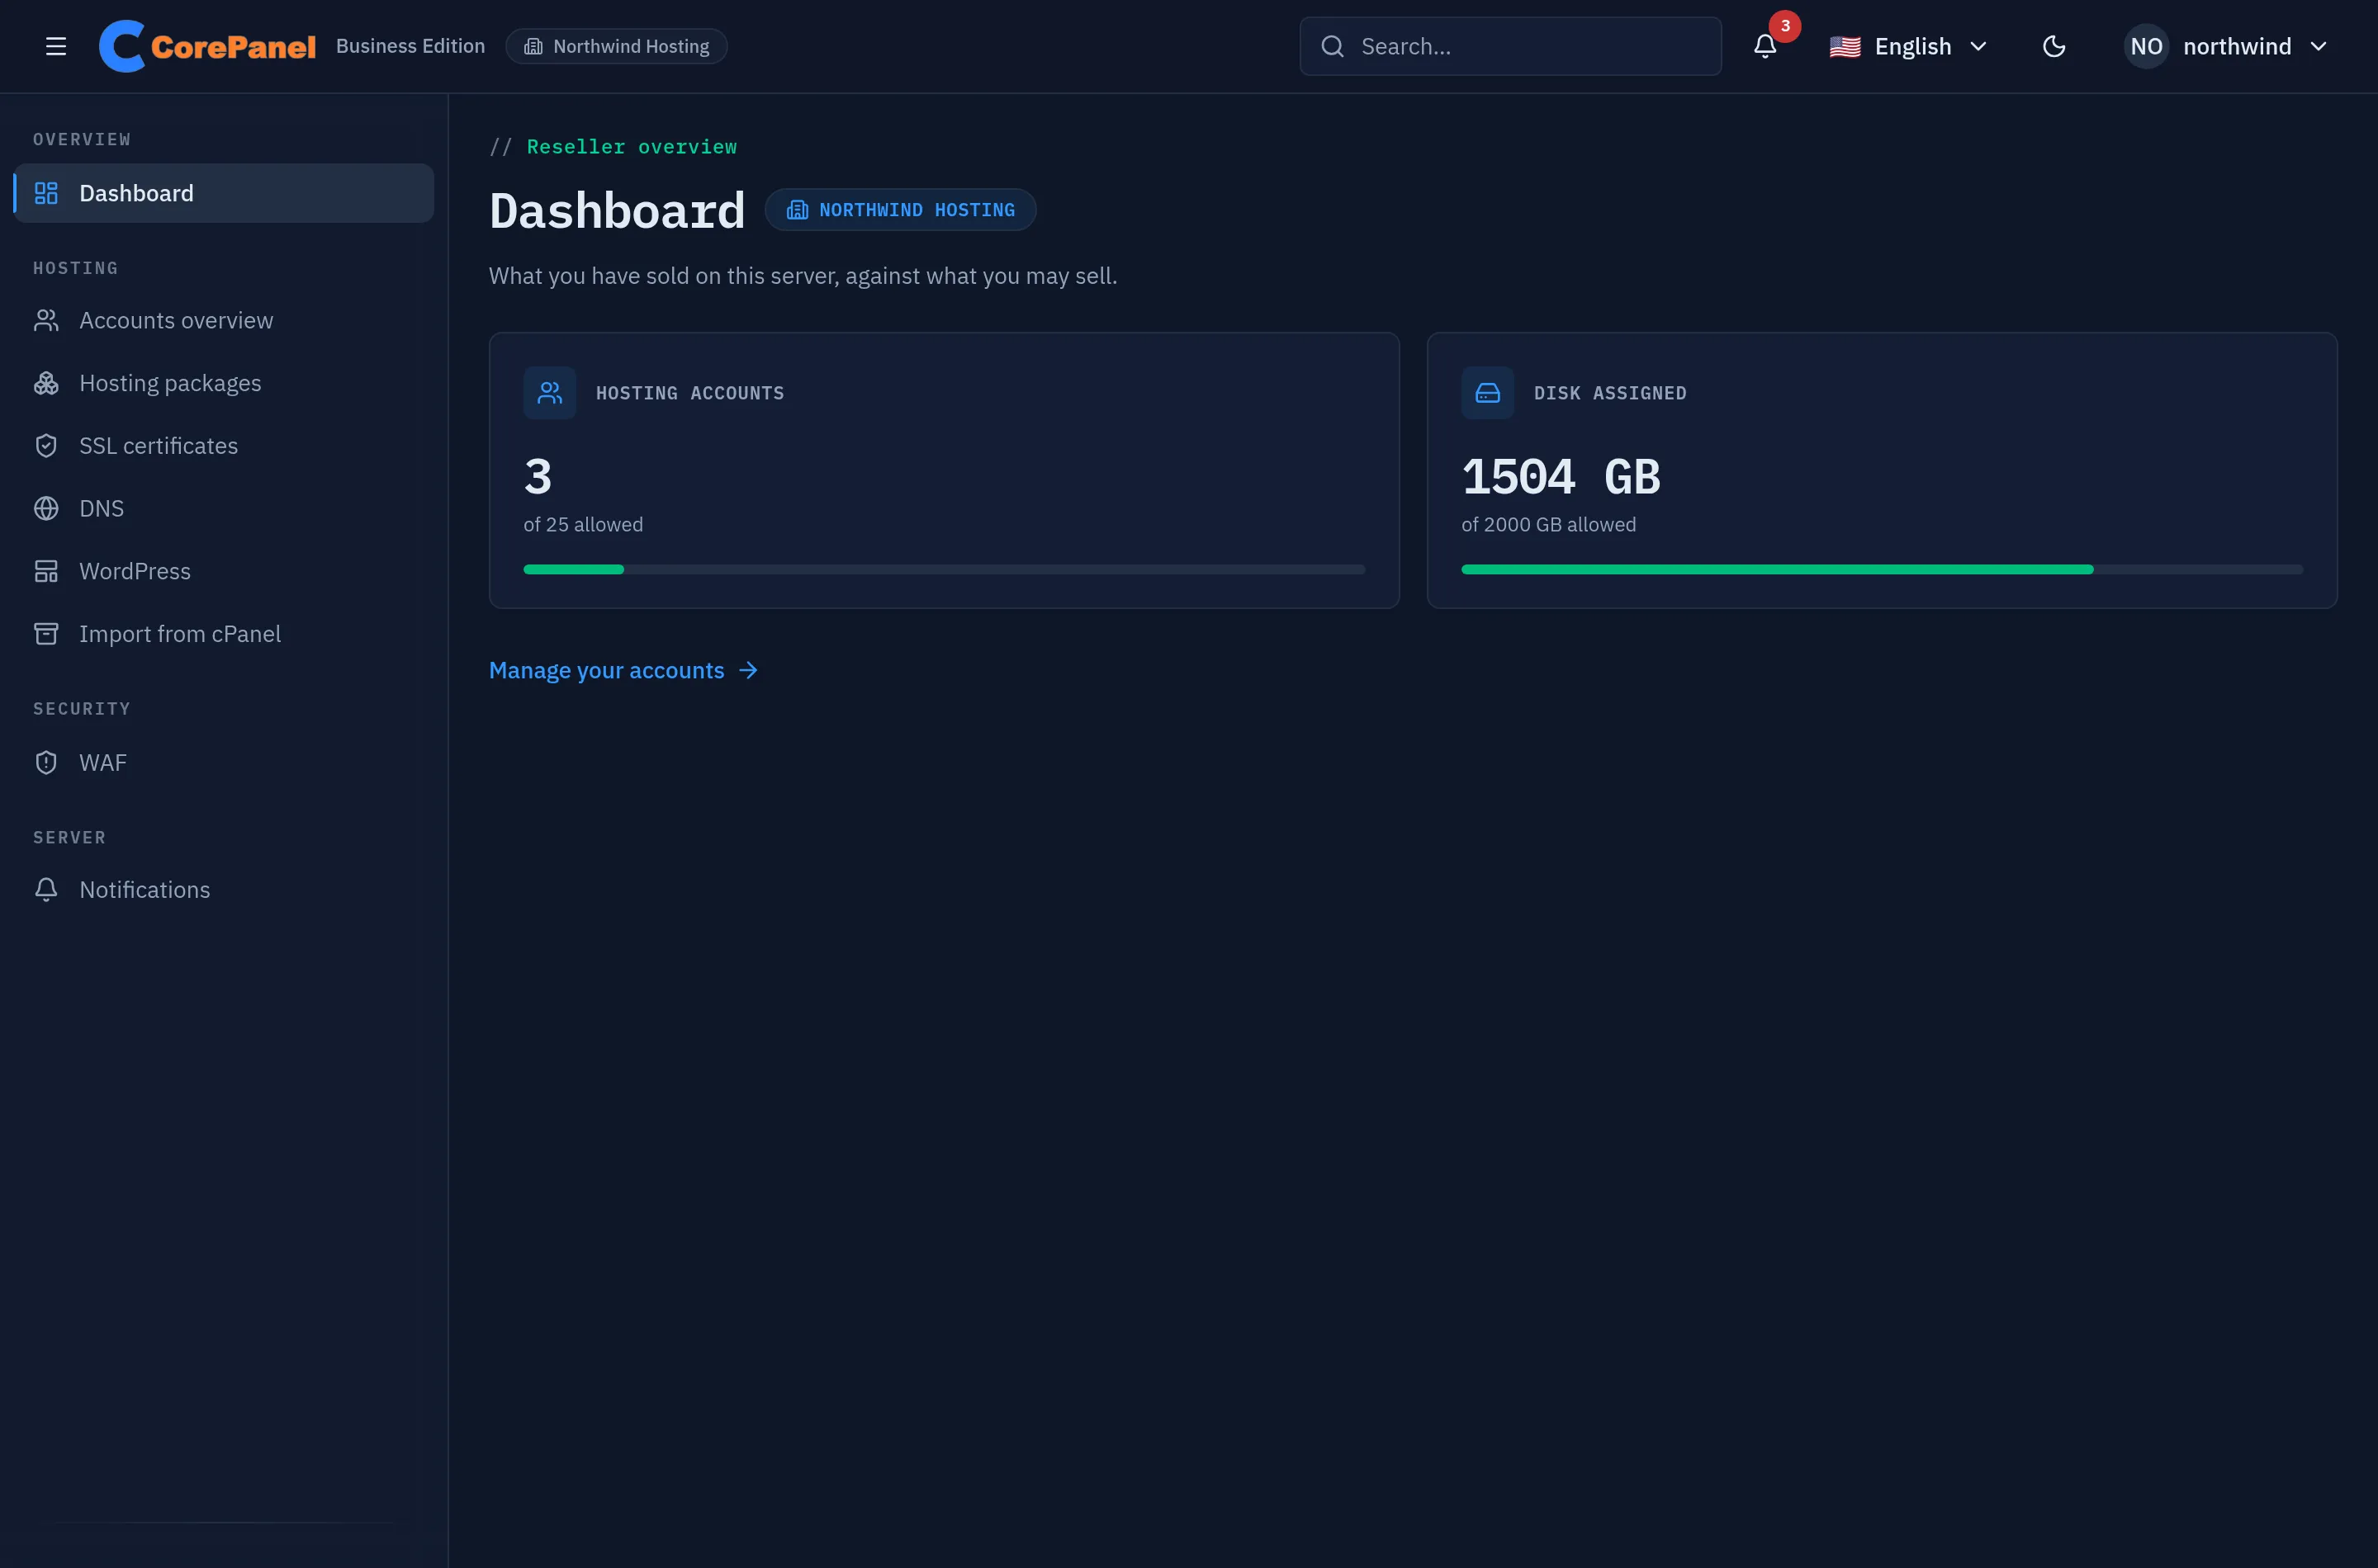Select Import from cPanel
This screenshot has height=1568, width=2378.
(x=224, y=634)
